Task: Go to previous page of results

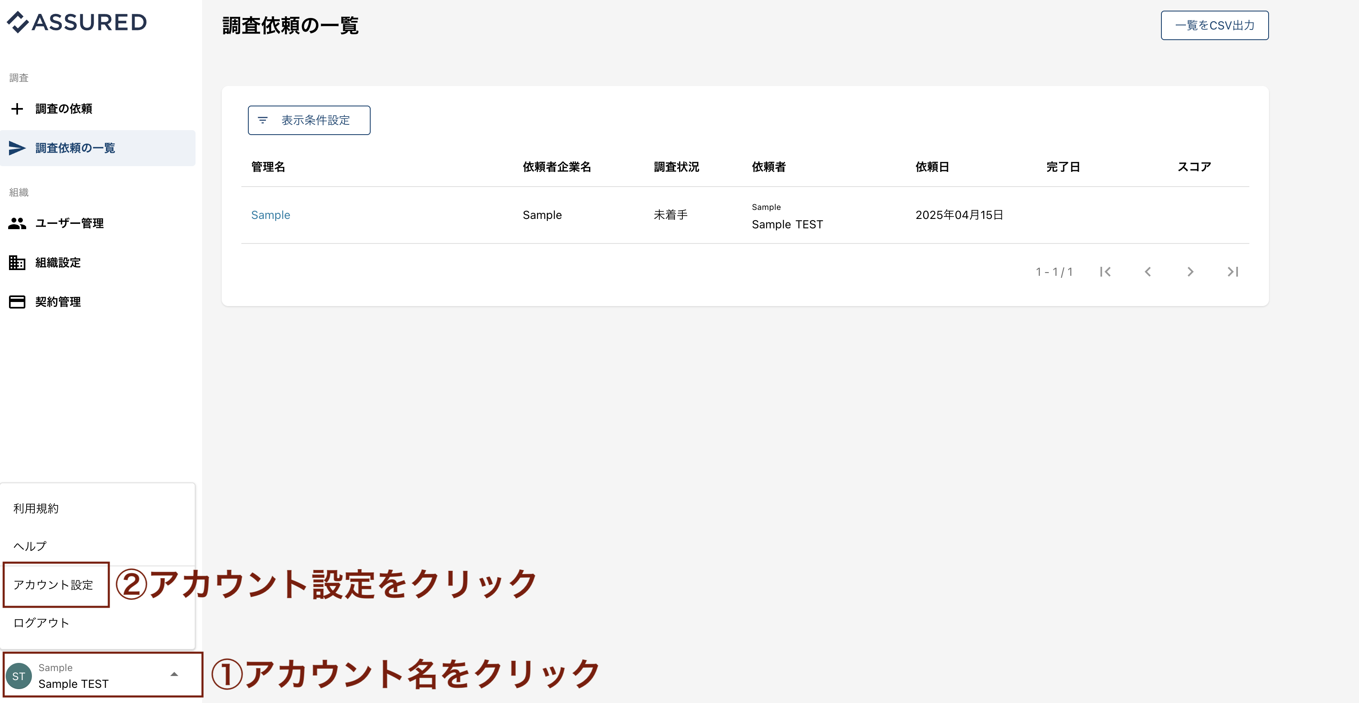Action: [x=1147, y=272]
